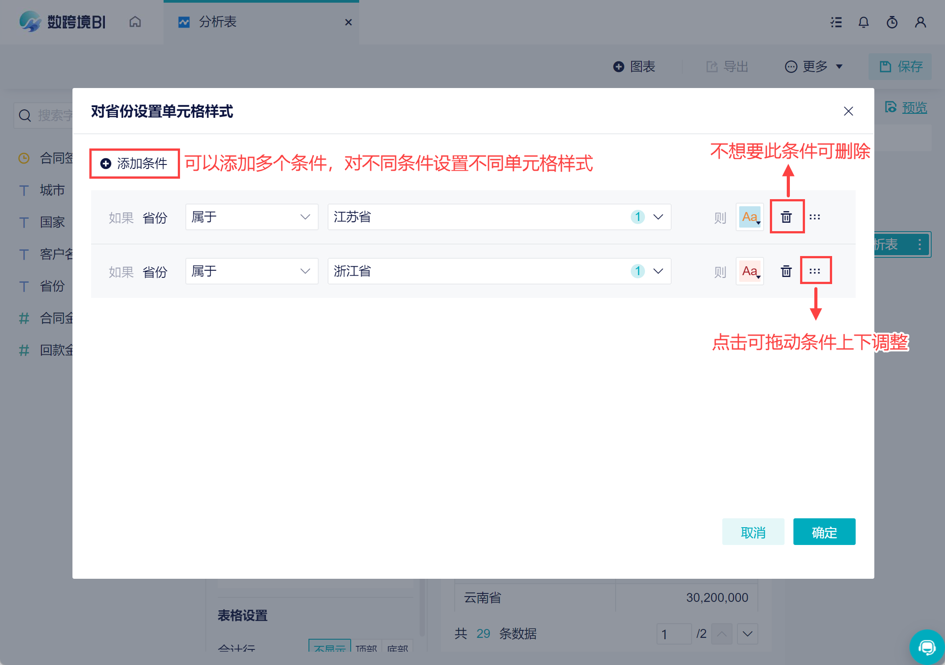The image size is (945, 665).
Task: Switch to the 分析表 tab
Action: [218, 22]
